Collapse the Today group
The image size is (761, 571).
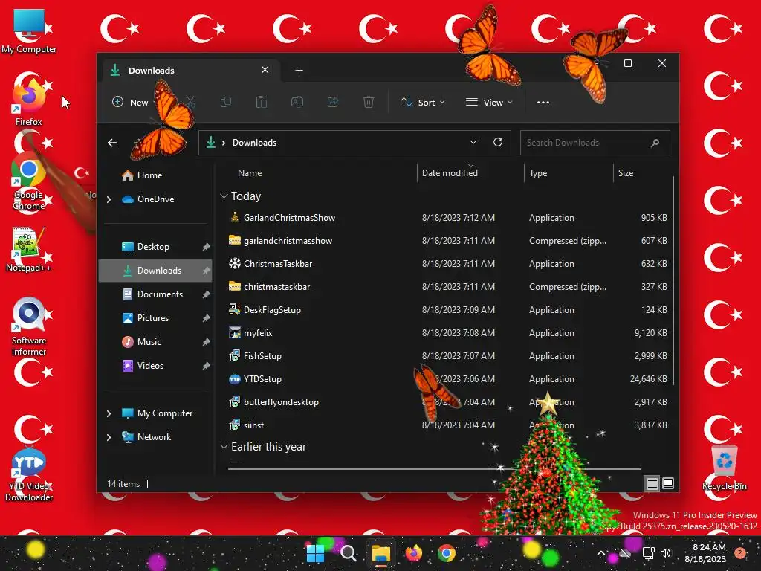224,196
